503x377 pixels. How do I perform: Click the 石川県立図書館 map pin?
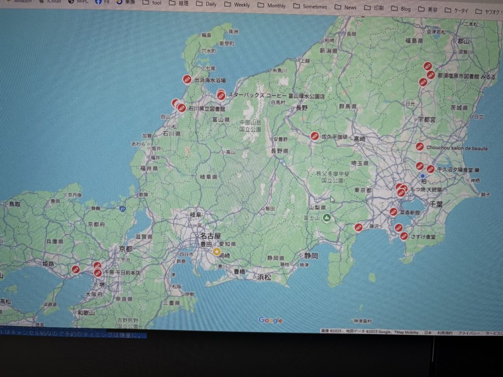pos(181,108)
